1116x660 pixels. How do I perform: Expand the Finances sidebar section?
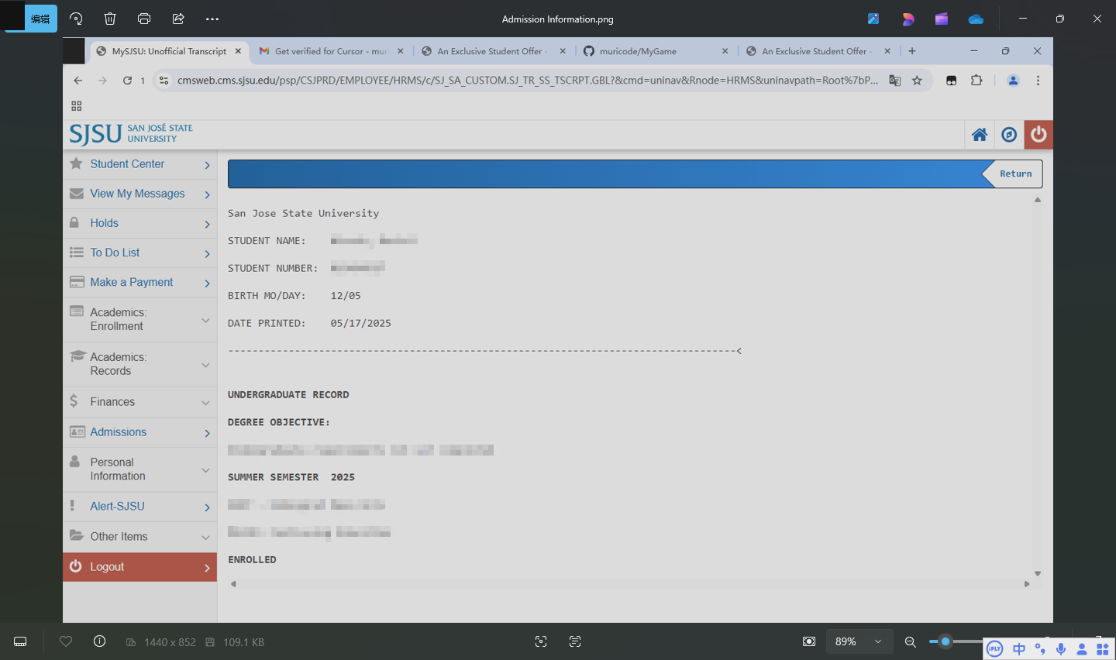tap(139, 402)
